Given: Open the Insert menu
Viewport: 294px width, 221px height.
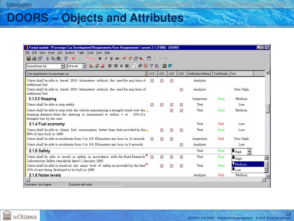Looking at the screenshot, I should click(51, 53).
